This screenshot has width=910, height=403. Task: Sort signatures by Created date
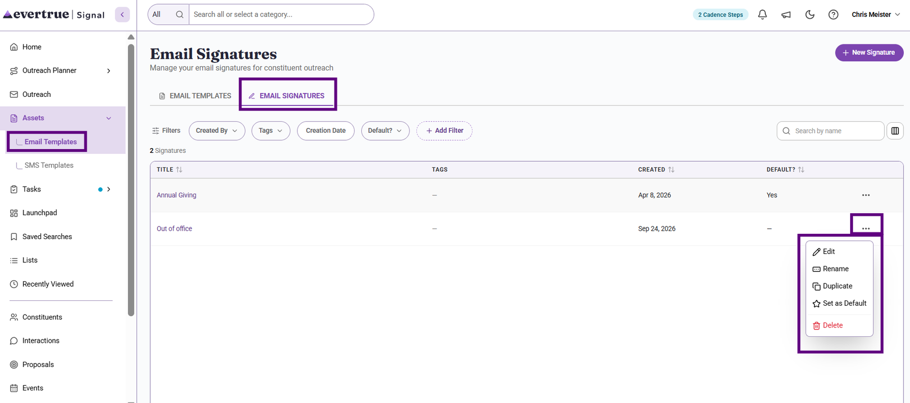click(656, 170)
